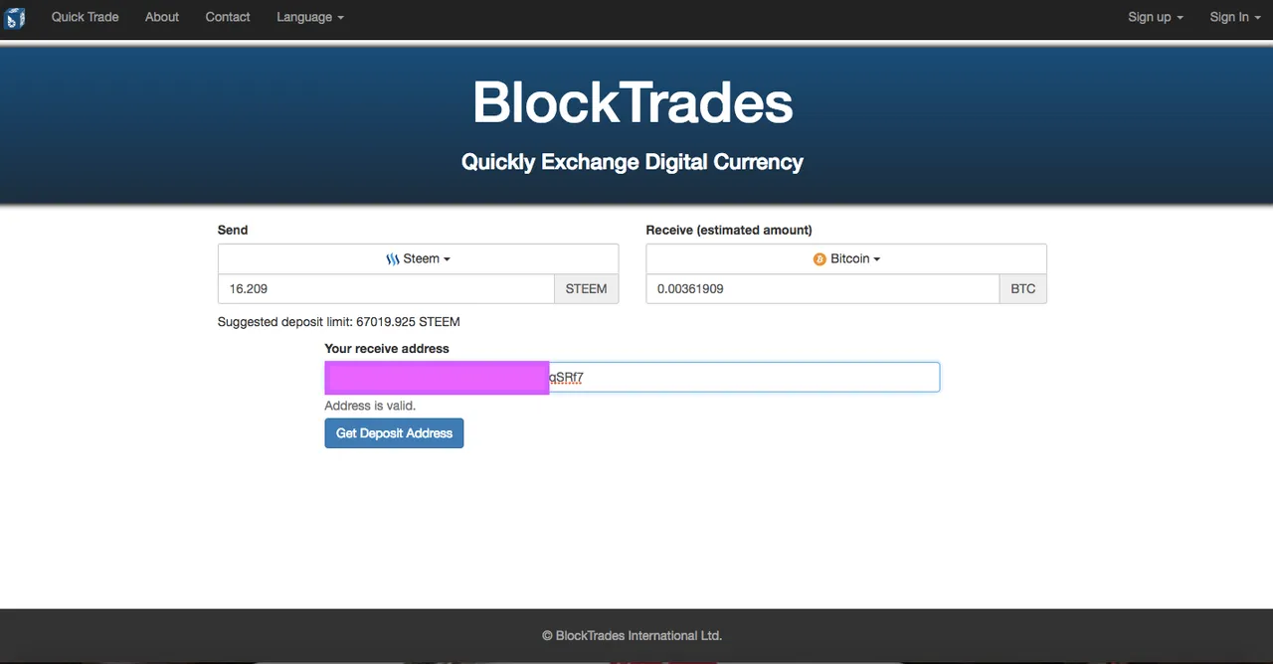
Task: Open the Steem send currency selector
Action: coord(418,258)
